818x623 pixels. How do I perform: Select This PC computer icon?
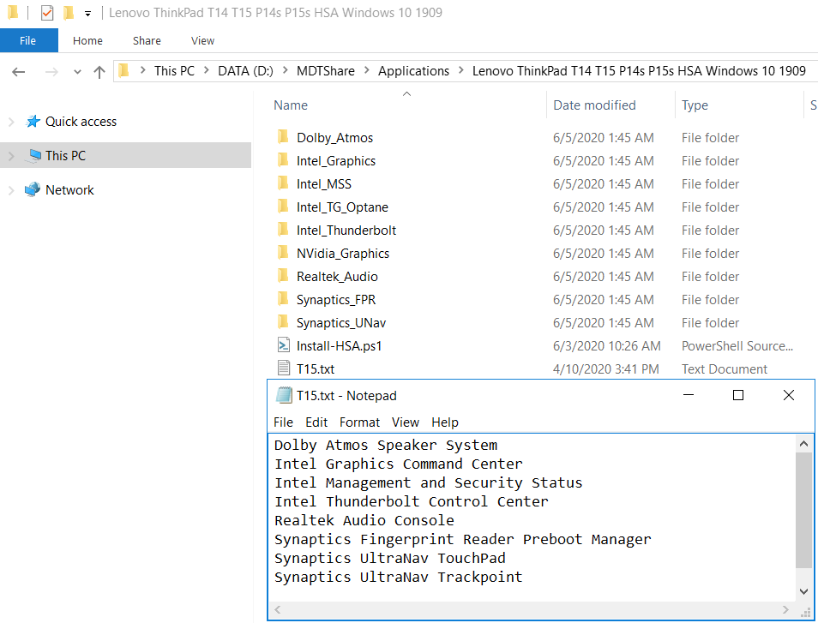[33, 155]
